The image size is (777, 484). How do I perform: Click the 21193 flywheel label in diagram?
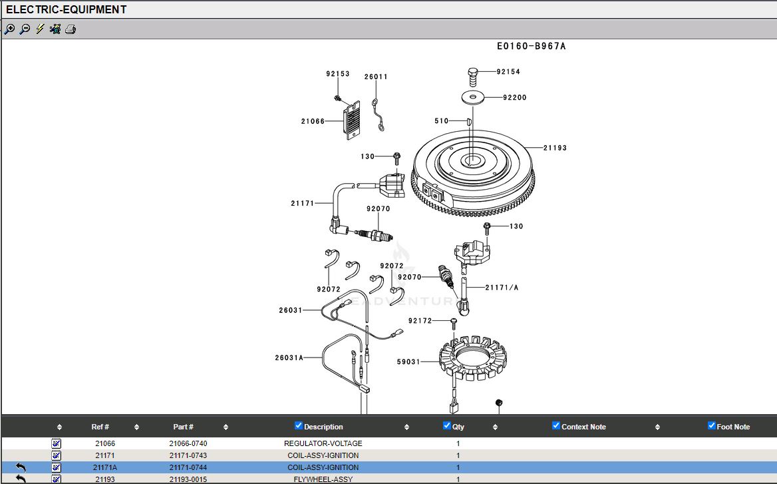(555, 148)
